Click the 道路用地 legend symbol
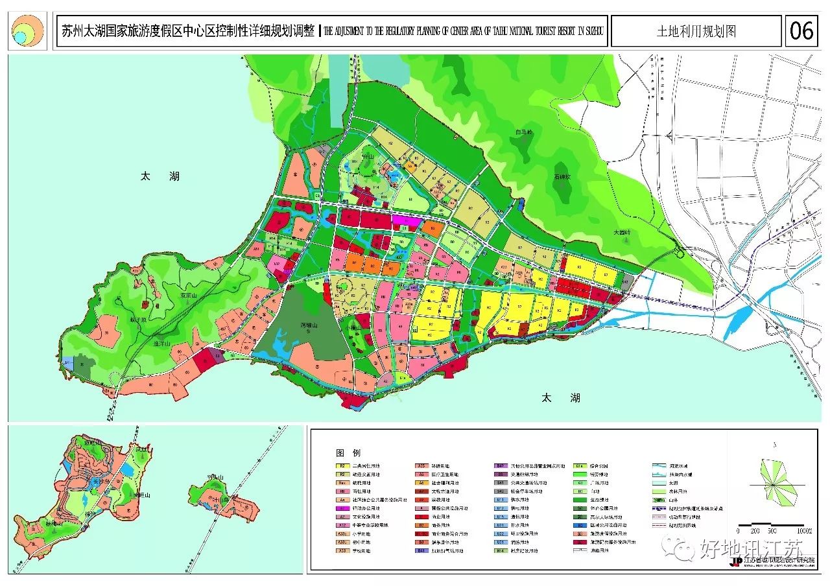830x586 pixels. tap(580, 550)
